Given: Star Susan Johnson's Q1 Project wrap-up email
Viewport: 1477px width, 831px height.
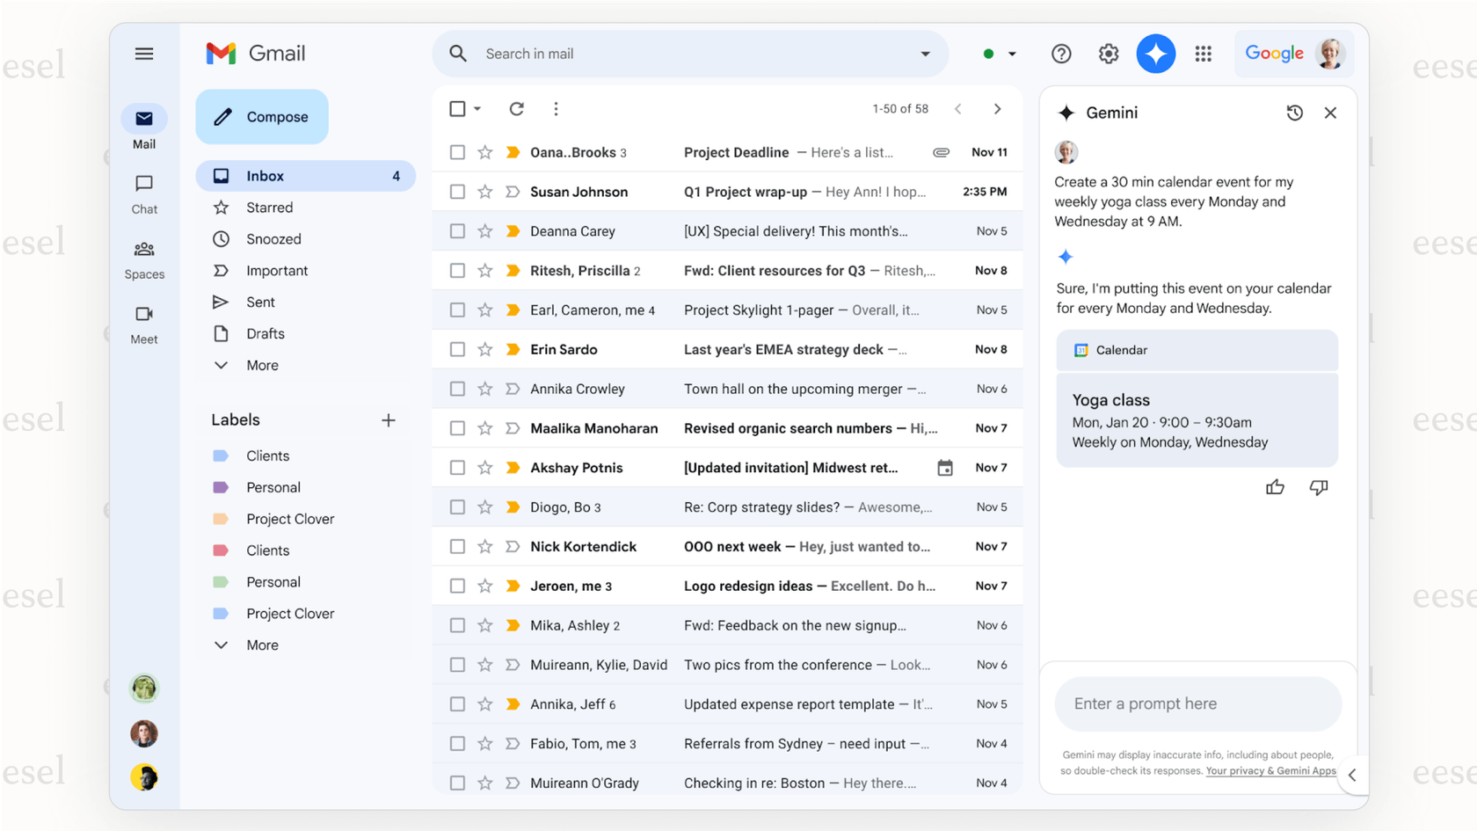Looking at the screenshot, I should click(x=486, y=191).
